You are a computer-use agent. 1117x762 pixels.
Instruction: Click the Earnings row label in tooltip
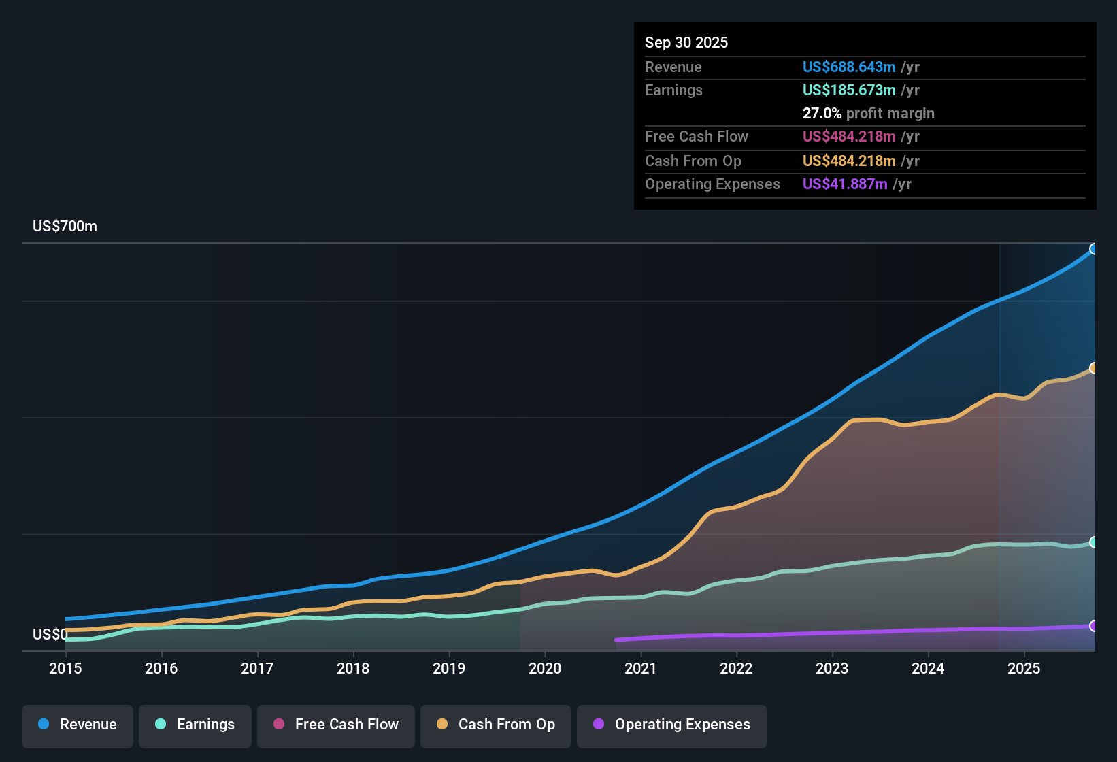(673, 90)
